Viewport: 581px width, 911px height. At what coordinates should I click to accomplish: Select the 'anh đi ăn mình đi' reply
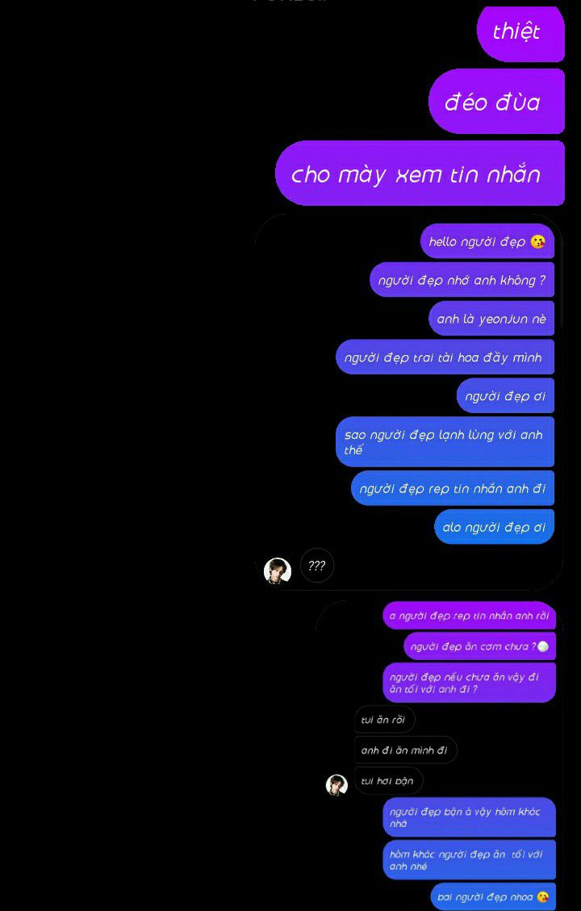click(406, 750)
